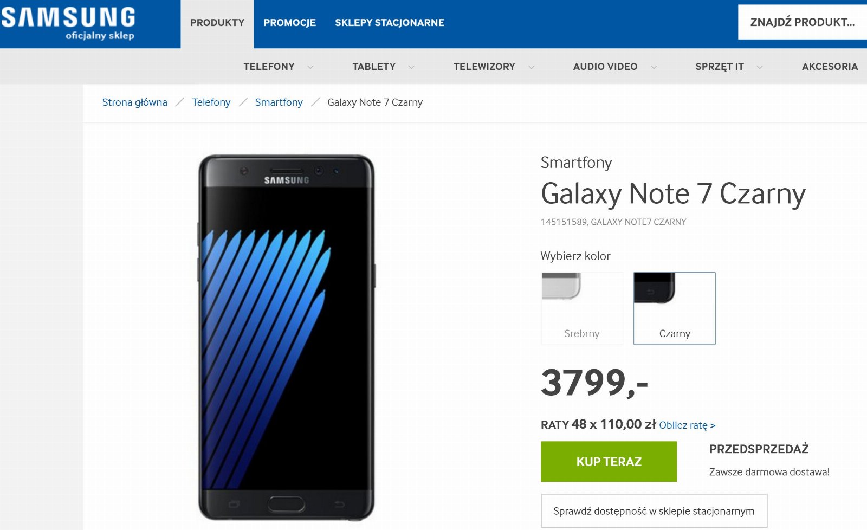Open SKLEPY STACJONARNE in the top navigation
This screenshot has width=867, height=530.
390,23
